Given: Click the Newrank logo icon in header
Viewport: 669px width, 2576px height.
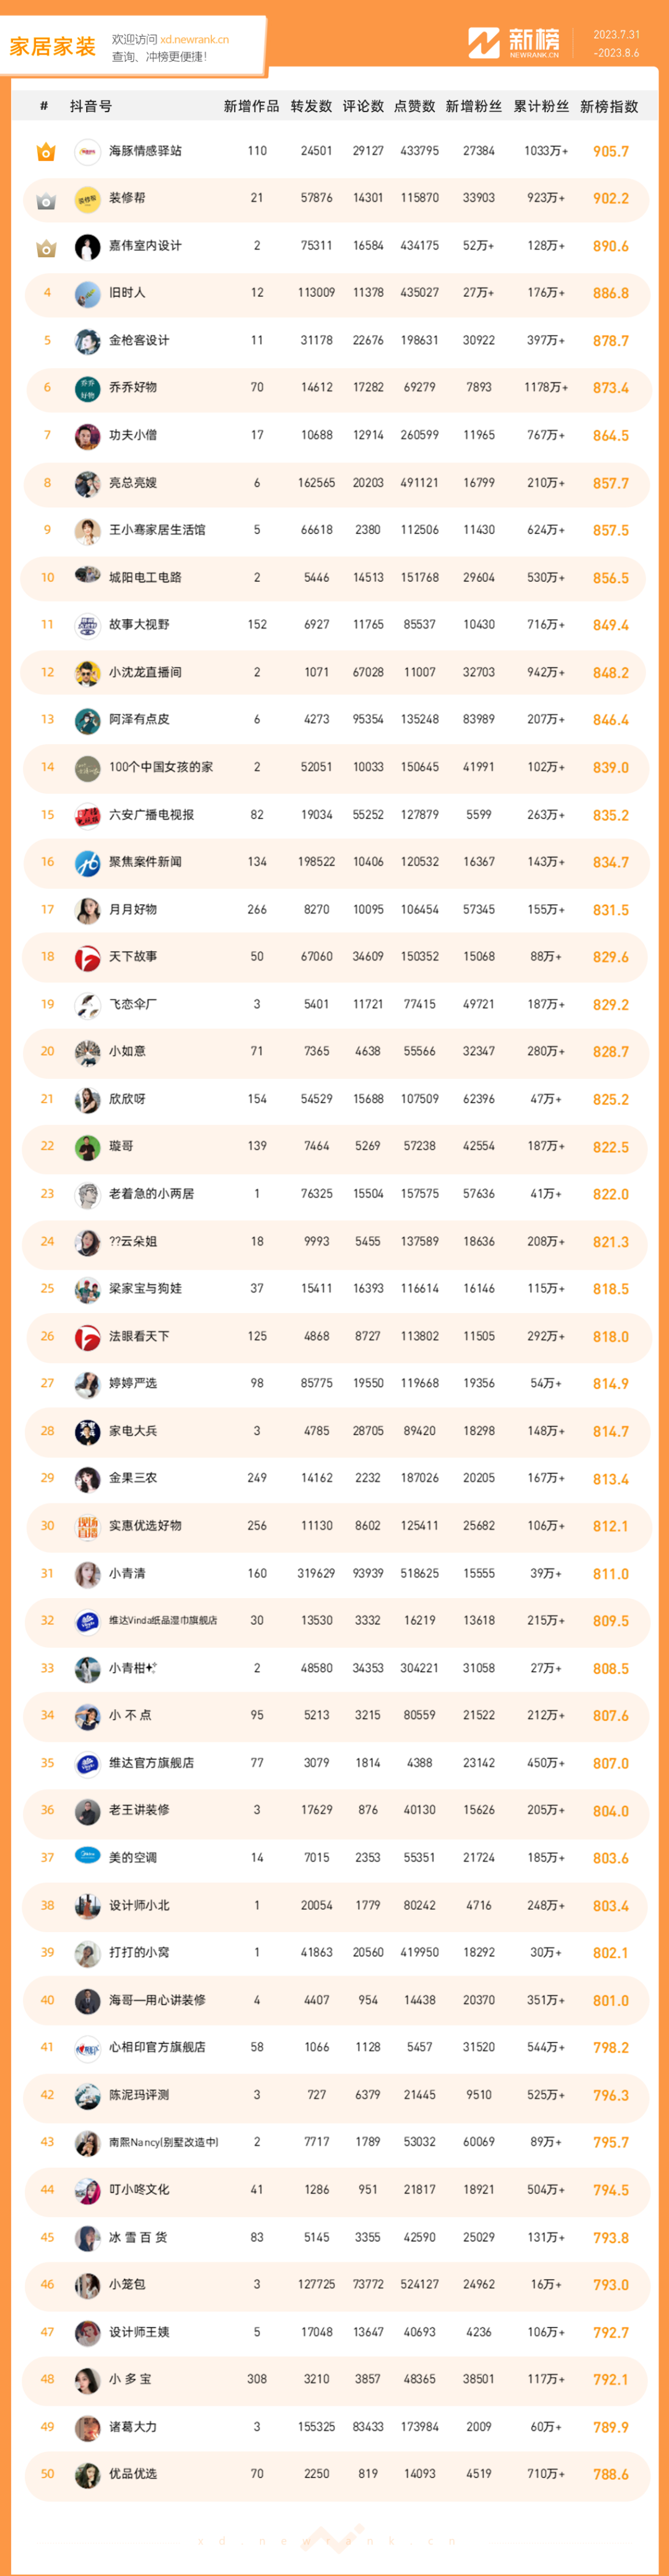Looking at the screenshot, I should click(x=484, y=43).
